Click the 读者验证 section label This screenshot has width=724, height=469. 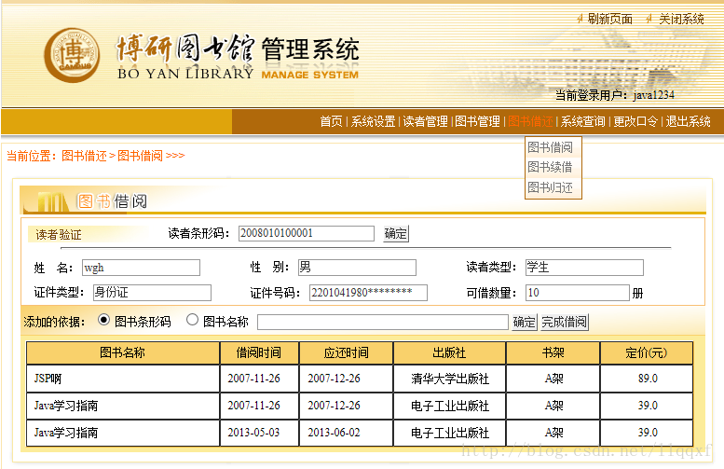click(59, 235)
